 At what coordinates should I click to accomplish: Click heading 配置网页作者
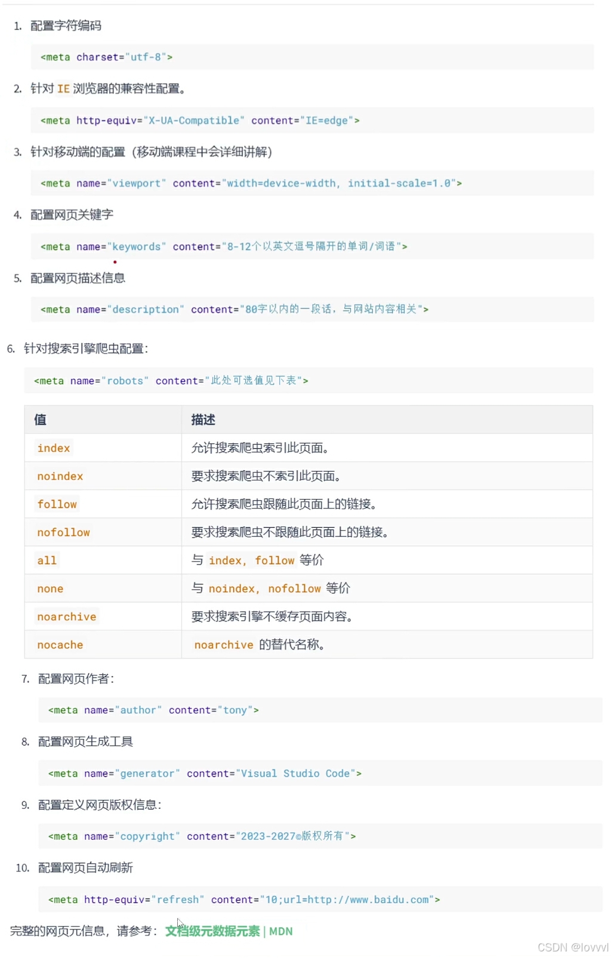76,679
